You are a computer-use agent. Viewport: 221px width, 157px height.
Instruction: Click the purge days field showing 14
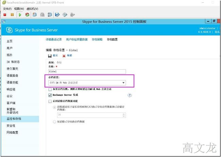[x=90, y=115]
